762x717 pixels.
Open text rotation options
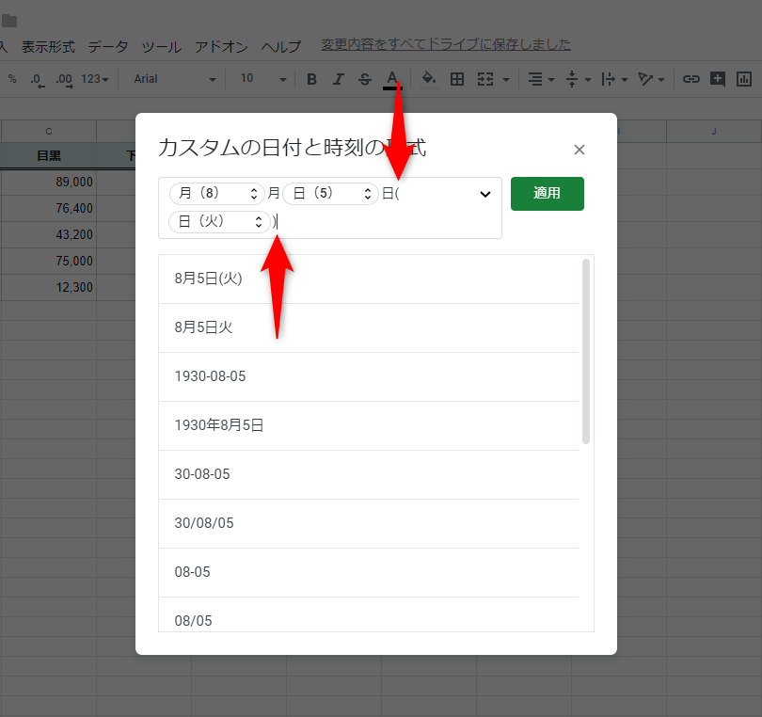click(x=645, y=79)
